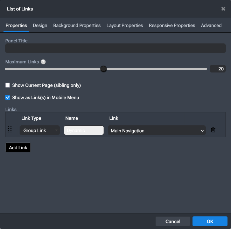Expand the Main Navigation link dropdown

pos(157,130)
